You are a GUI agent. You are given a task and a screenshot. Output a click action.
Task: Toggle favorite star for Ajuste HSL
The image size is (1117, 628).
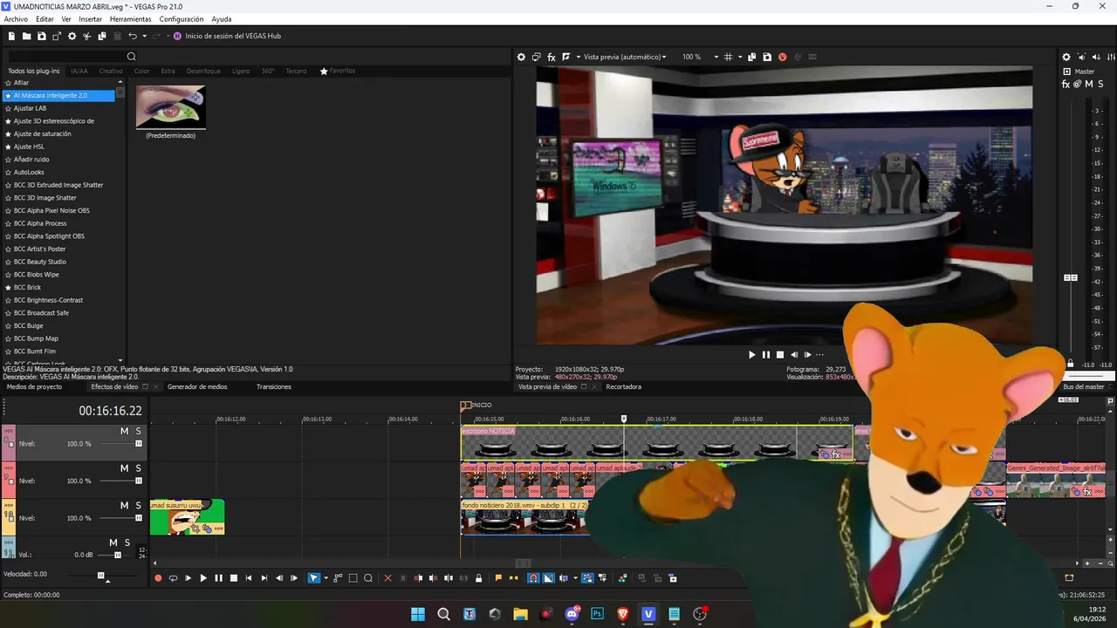pos(8,147)
